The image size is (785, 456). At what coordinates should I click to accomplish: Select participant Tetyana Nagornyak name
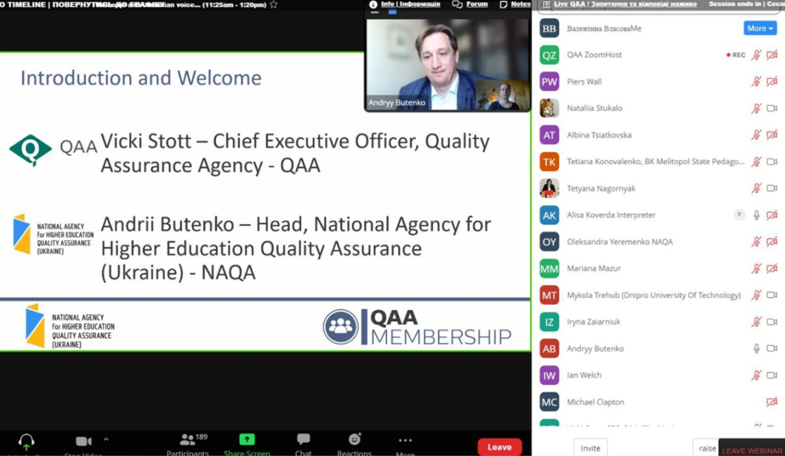pyautogui.click(x=601, y=189)
